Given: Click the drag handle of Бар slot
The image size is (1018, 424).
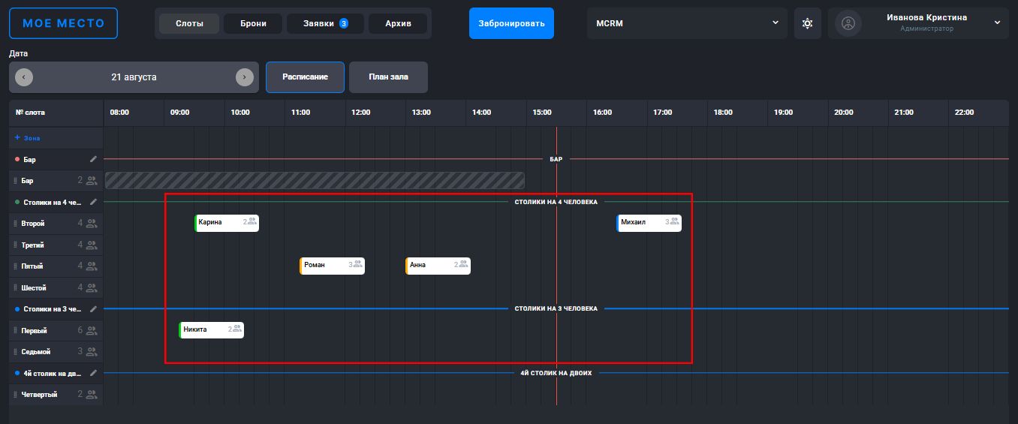Looking at the screenshot, I should click(x=15, y=181).
